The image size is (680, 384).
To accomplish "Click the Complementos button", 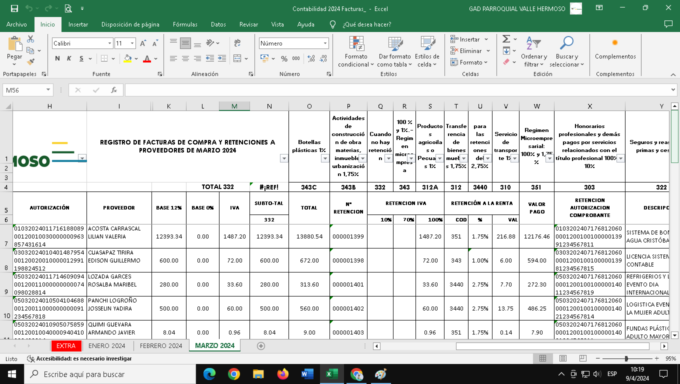I will pos(615,50).
